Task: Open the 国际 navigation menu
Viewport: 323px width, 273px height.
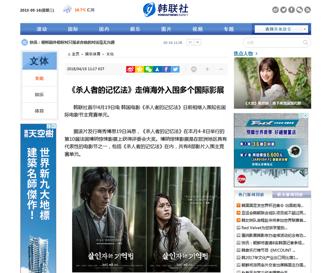Action: click(73, 29)
